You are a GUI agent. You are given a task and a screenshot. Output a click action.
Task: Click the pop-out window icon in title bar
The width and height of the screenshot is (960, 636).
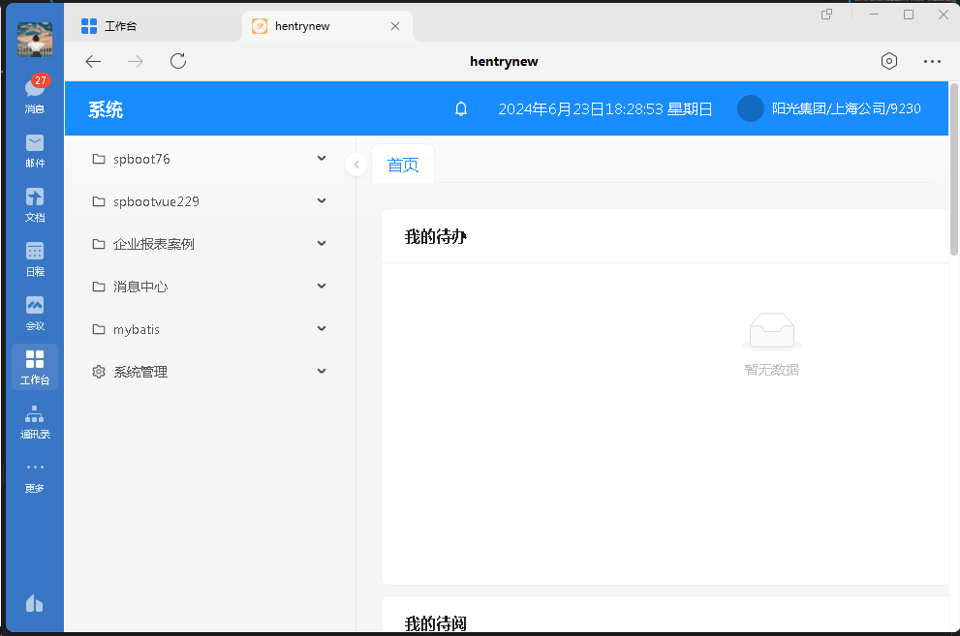tap(826, 15)
